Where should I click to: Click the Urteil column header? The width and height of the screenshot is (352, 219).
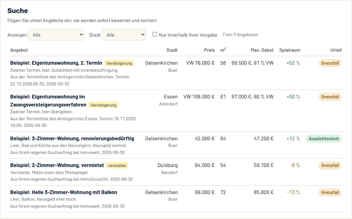[336, 50]
